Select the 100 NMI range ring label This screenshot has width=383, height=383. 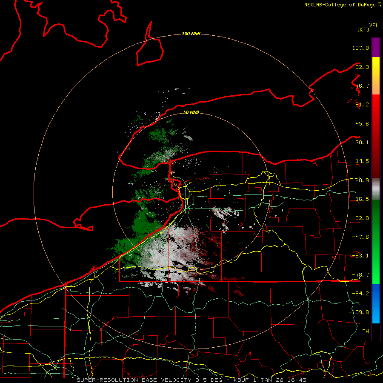[x=191, y=34]
